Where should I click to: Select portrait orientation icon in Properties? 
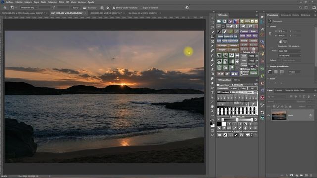pos(280,41)
